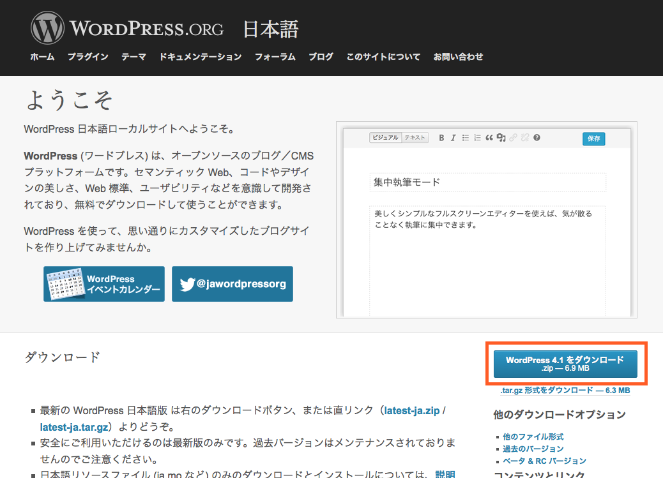Click the WordPress.org logo
Image resolution: width=663 pixels, height=478 pixels.
click(x=128, y=29)
